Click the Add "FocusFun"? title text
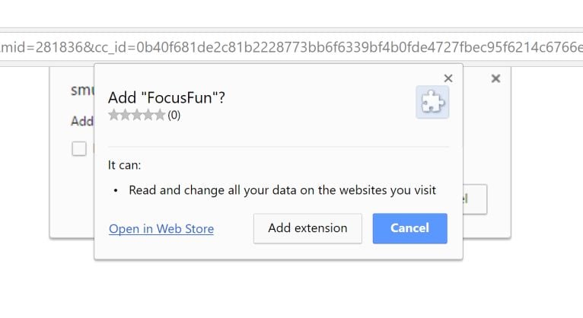This screenshot has width=583, height=318. [x=167, y=97]
